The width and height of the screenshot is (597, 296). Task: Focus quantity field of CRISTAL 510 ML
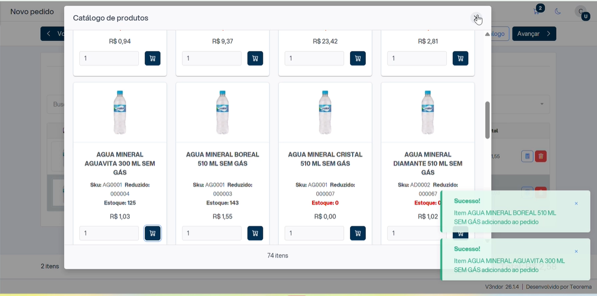coord(315,233)
